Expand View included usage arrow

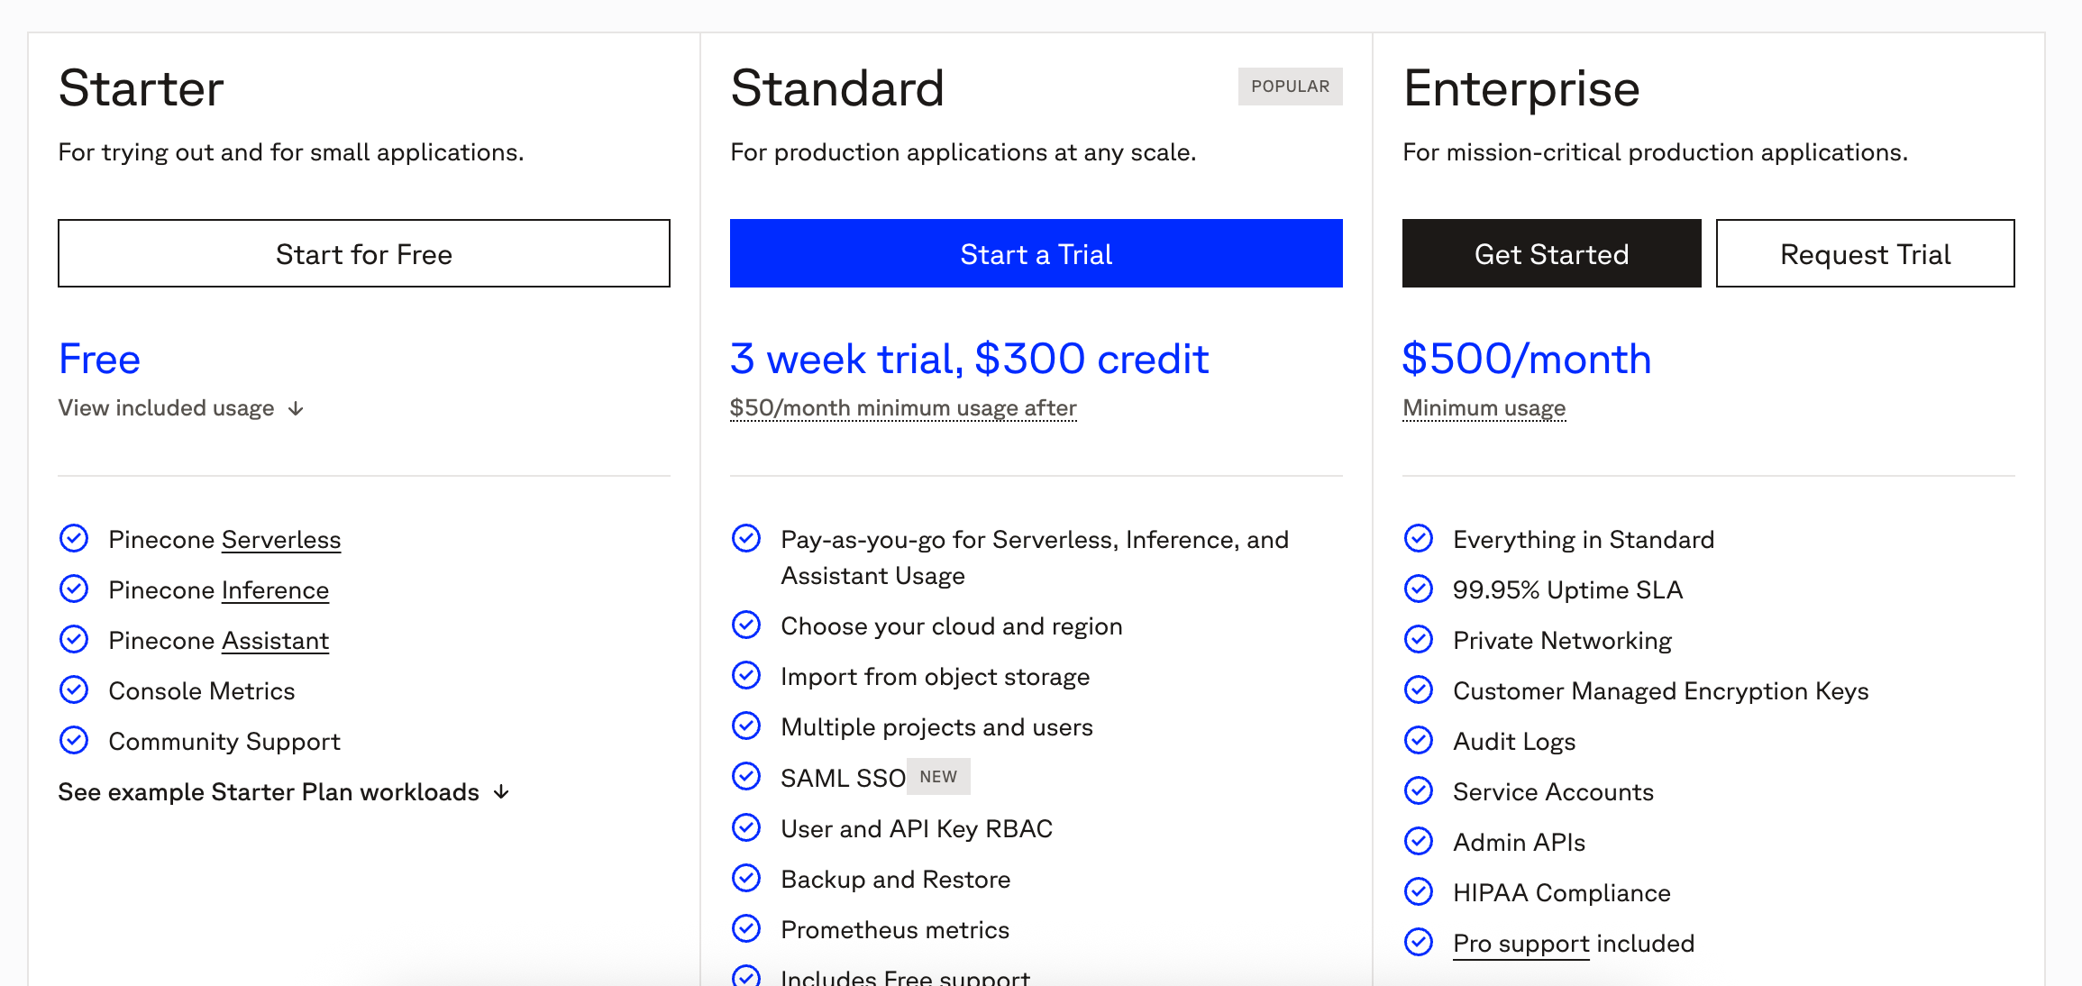pyautogui.click(x=296, y=409)
